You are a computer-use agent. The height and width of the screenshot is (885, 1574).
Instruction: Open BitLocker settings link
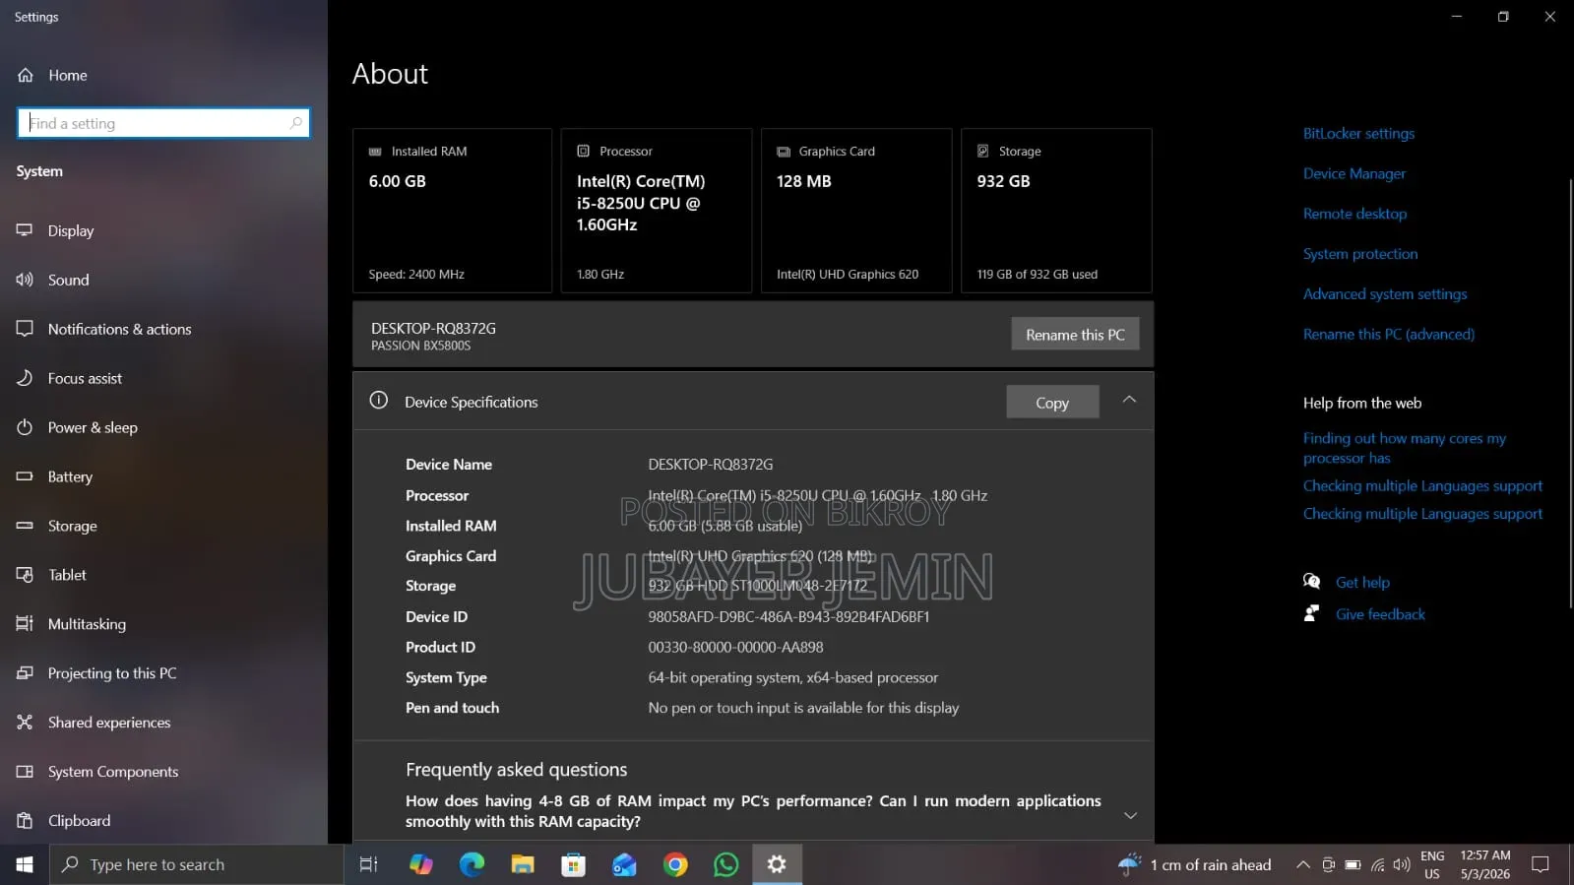point(1358,133)
